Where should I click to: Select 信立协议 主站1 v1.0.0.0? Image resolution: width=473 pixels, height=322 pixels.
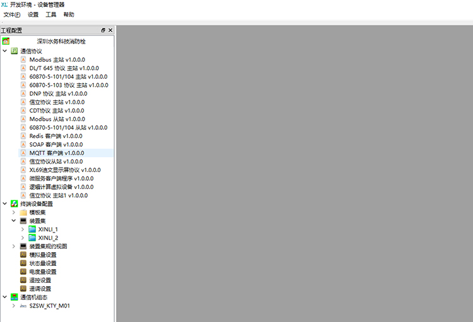point(59,195)
